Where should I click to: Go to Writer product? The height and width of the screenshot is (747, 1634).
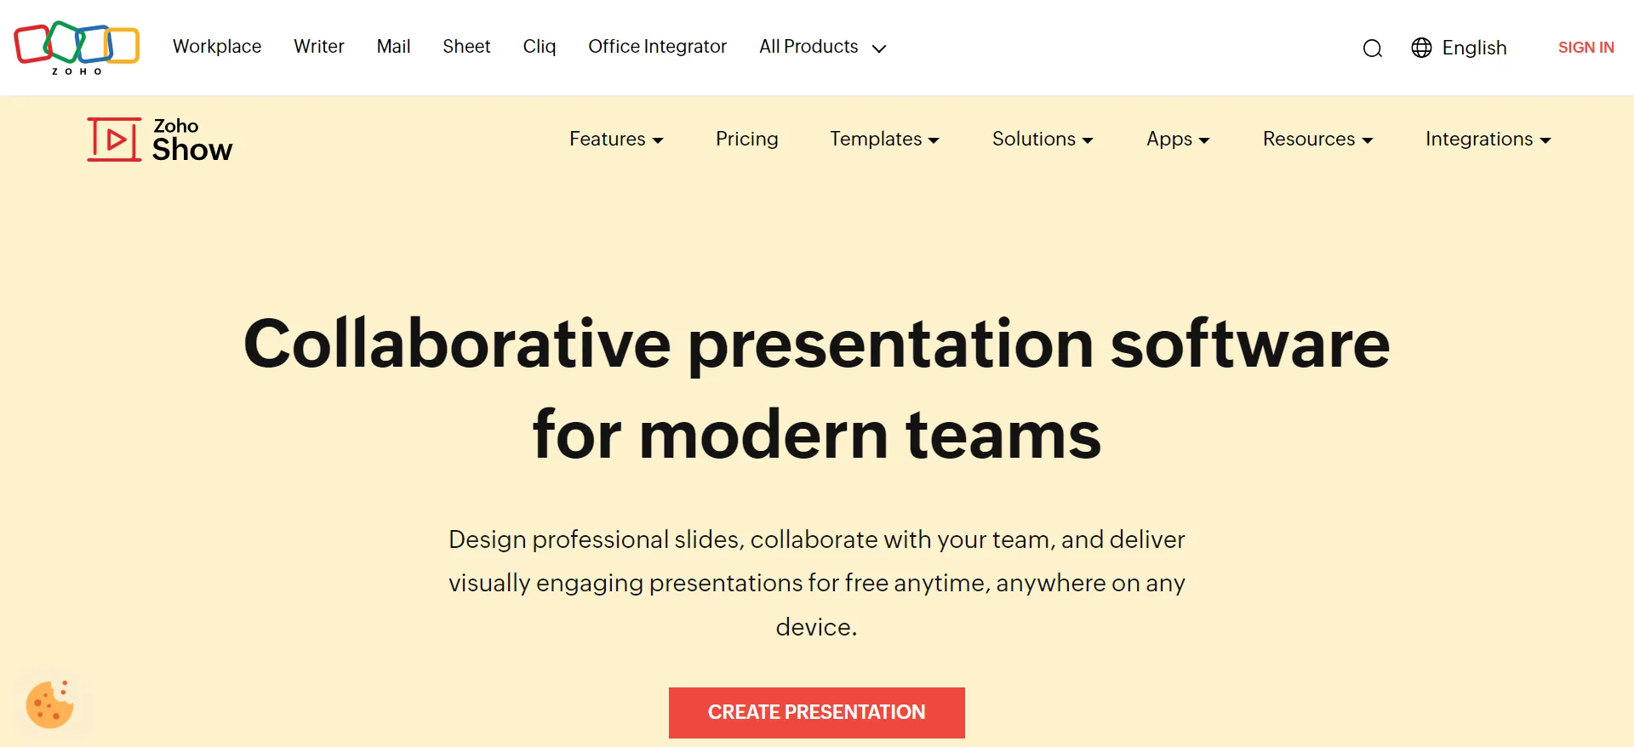319,47
